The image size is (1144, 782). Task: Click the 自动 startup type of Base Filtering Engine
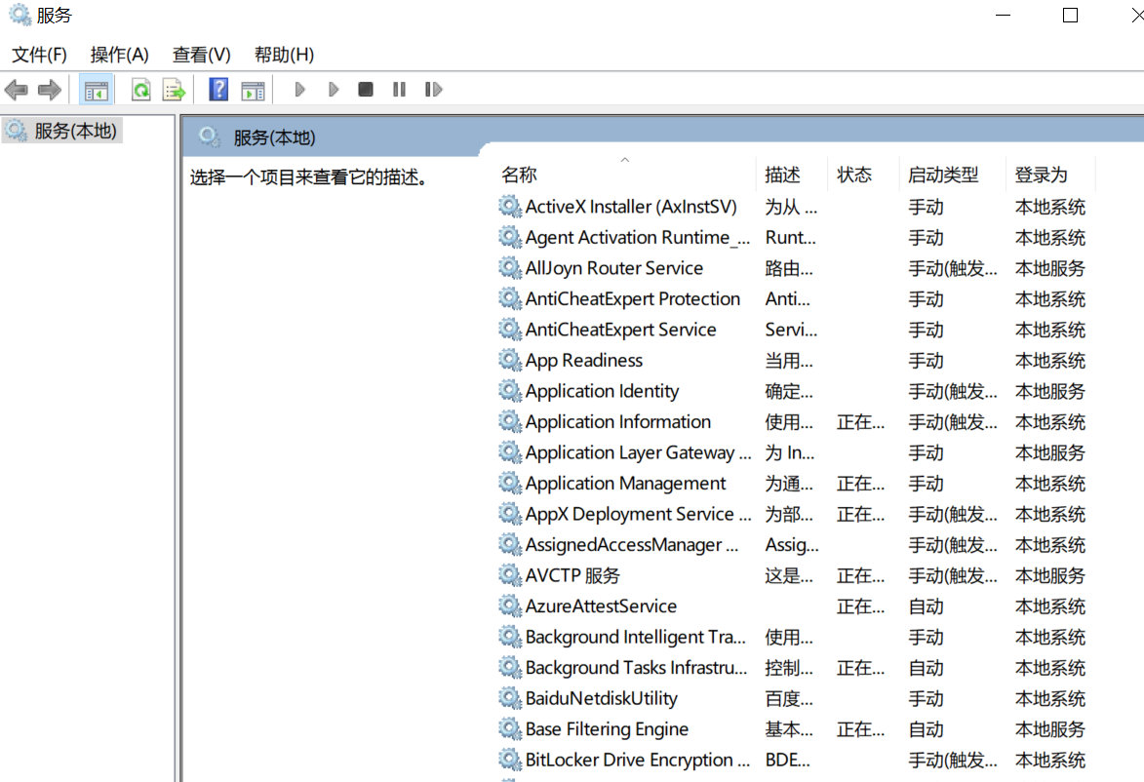[926, 729]
